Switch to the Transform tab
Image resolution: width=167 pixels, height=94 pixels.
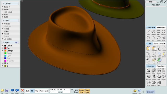[161, 66]
